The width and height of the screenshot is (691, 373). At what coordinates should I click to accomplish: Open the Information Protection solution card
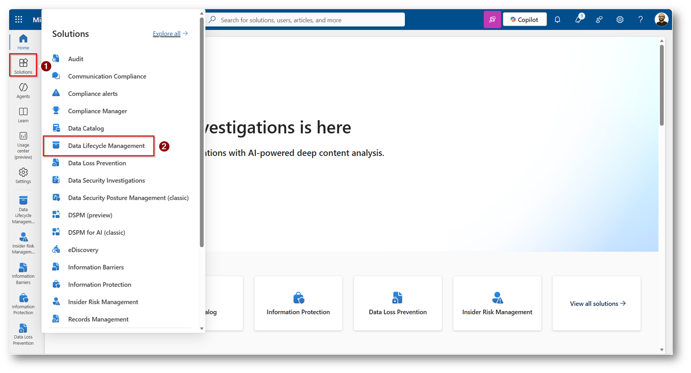pos(298,303)
